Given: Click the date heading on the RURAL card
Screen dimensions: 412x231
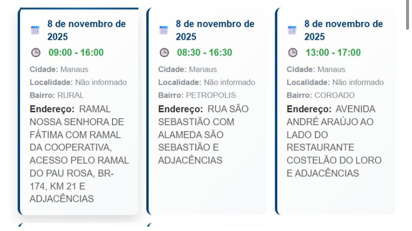Looking at the screenshot, I should pyautogui.click(x=86, y=30).
